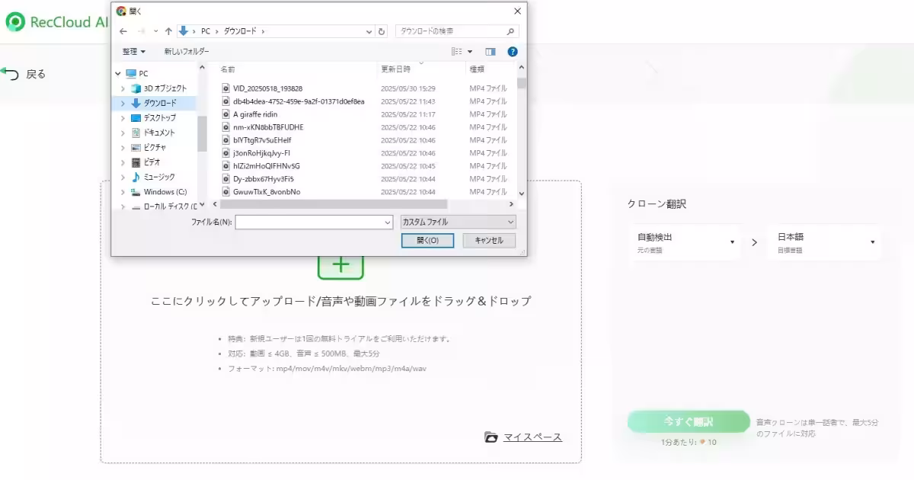Open the カスタム ファイル file type dropdown
The width and height of the screenshot is (914, 480).
pos(455,221)
